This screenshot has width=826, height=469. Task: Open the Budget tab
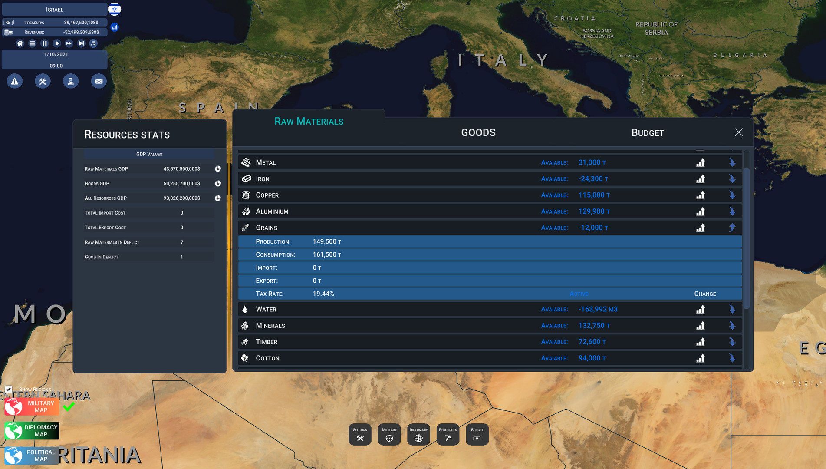(647, 133)
